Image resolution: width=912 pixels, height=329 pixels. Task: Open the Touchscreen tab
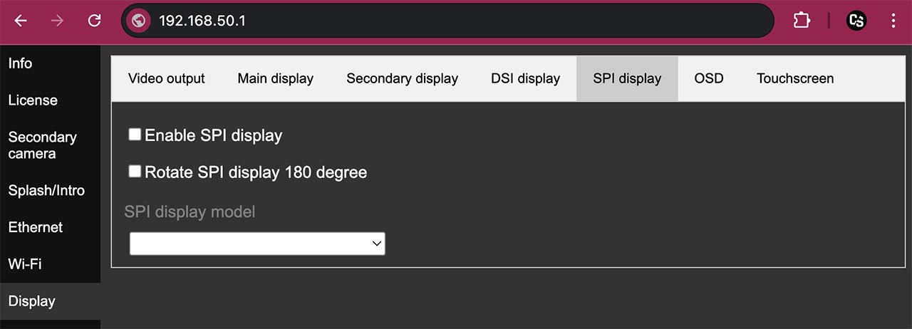tap(795, 78)
